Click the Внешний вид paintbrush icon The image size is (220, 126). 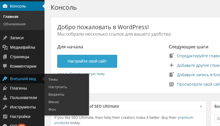5,79
